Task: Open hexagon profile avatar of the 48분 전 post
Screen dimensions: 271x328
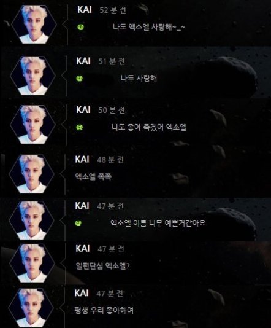Action: coord(32,174)
